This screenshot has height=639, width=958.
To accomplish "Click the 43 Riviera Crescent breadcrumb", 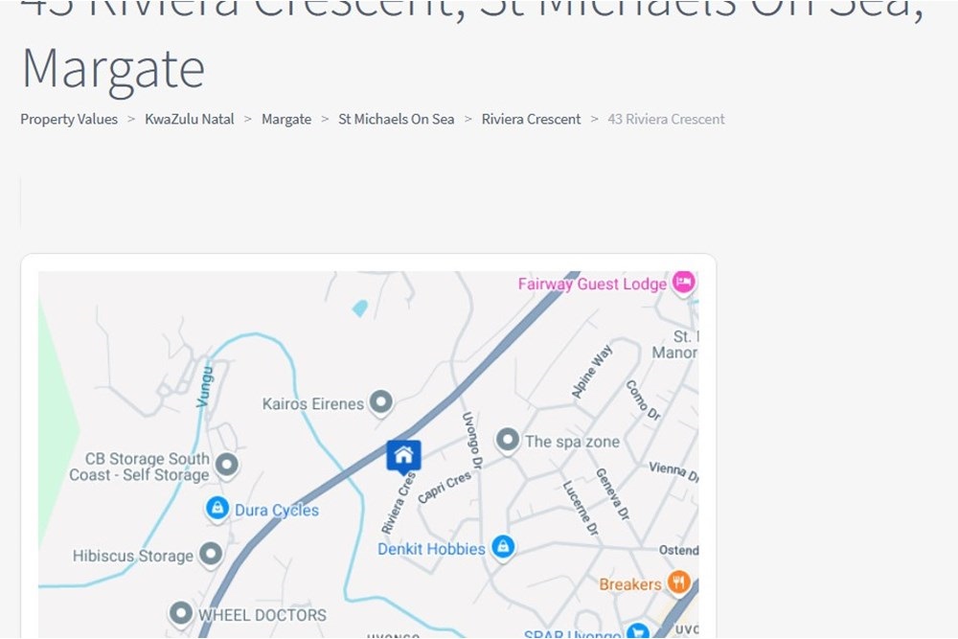I will tap(666, 119).
